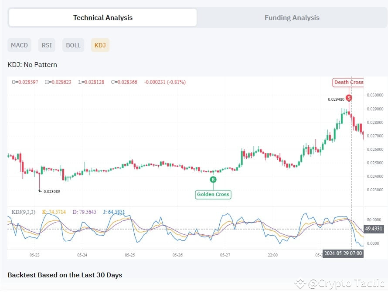Screen dimensions: 388x293
Task: Switch to the Technical Analysis tab
Action: 103,18
